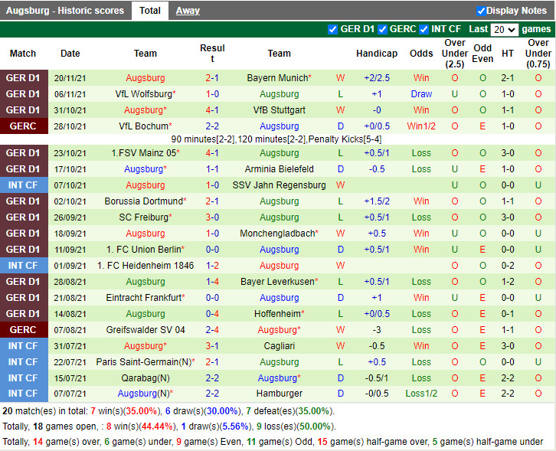Toggle the Display Notes checkbox
The height and width of the screenshot is (451, 556).
[x=481, y=11]
